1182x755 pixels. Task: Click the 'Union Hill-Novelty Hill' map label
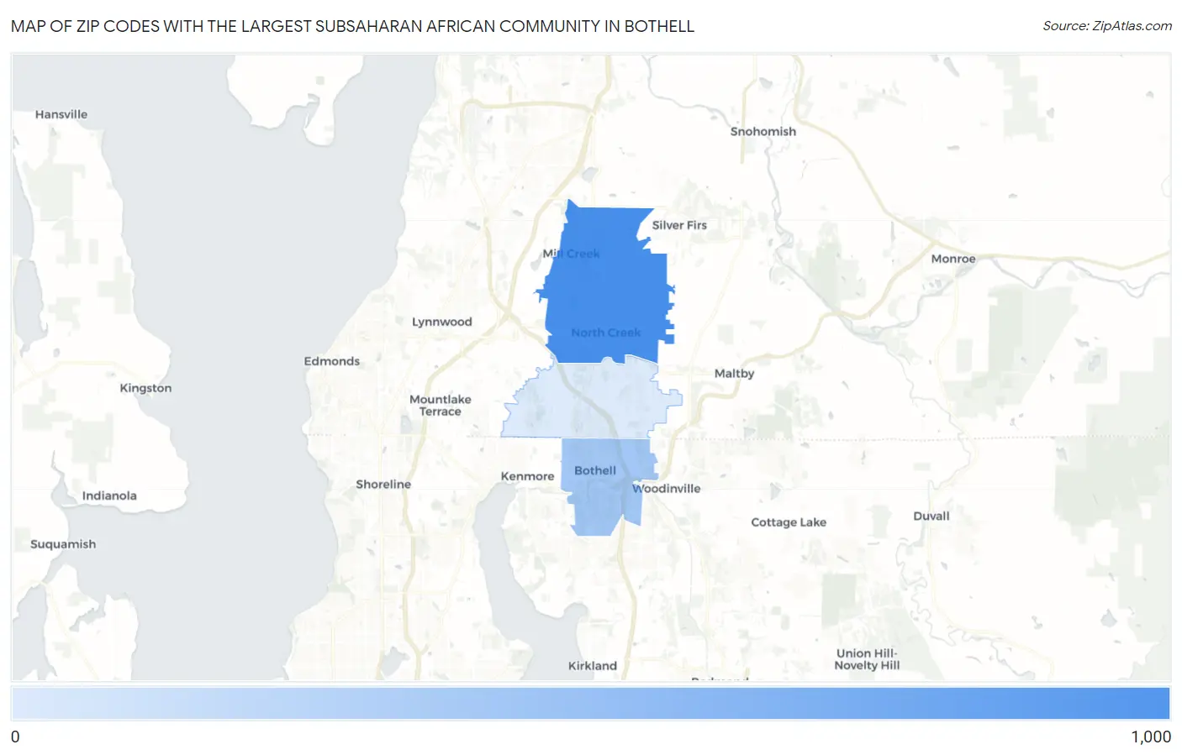[x=867, y=659]
